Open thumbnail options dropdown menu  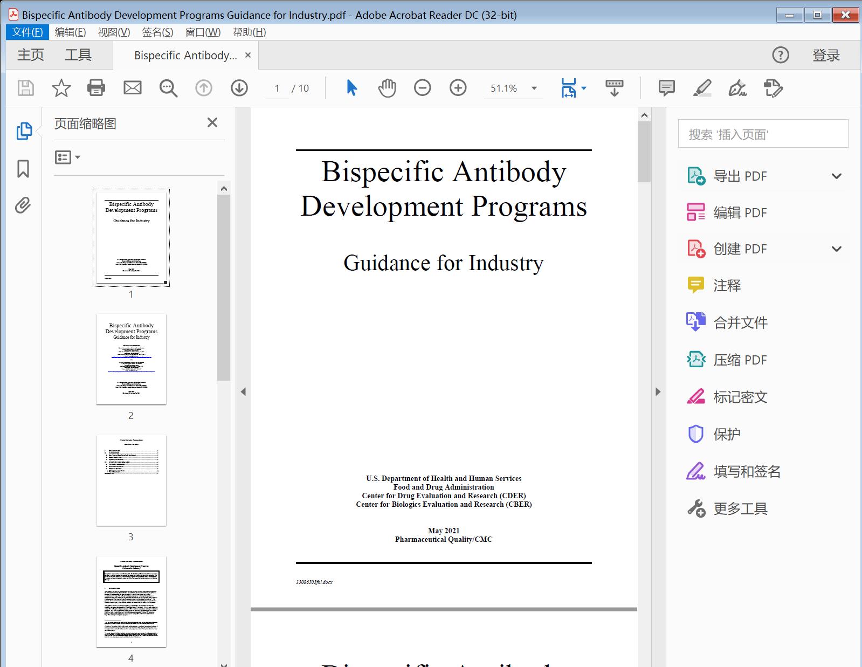tap(67, 157)
